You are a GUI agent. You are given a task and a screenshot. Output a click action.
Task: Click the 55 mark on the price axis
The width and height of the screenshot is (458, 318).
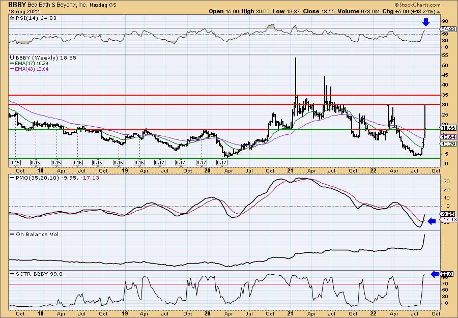click(445, 55)
